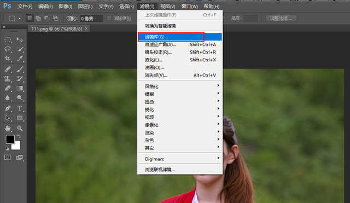
Task: Expand the 渲染 filter submenu
Action: coord(180,132)
